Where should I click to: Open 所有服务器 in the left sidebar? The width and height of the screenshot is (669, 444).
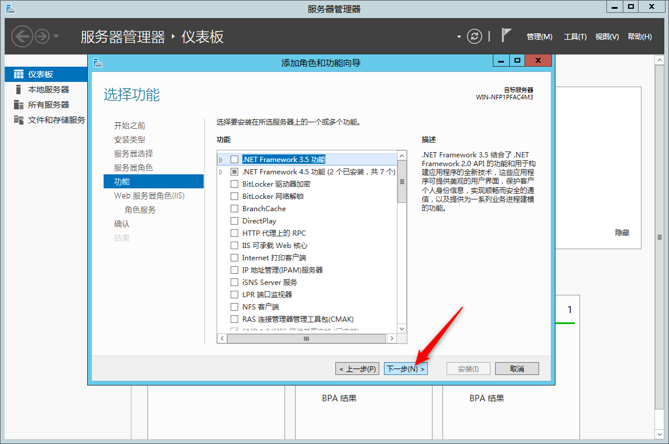(48, 105)
